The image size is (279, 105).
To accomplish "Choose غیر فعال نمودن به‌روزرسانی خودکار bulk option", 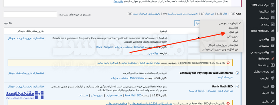I will (220, 50).
